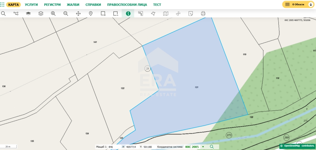The height and width of the screenshot is (150, 316).
Task: Open the СПРАВКИ menu
Action: (93, 5)
